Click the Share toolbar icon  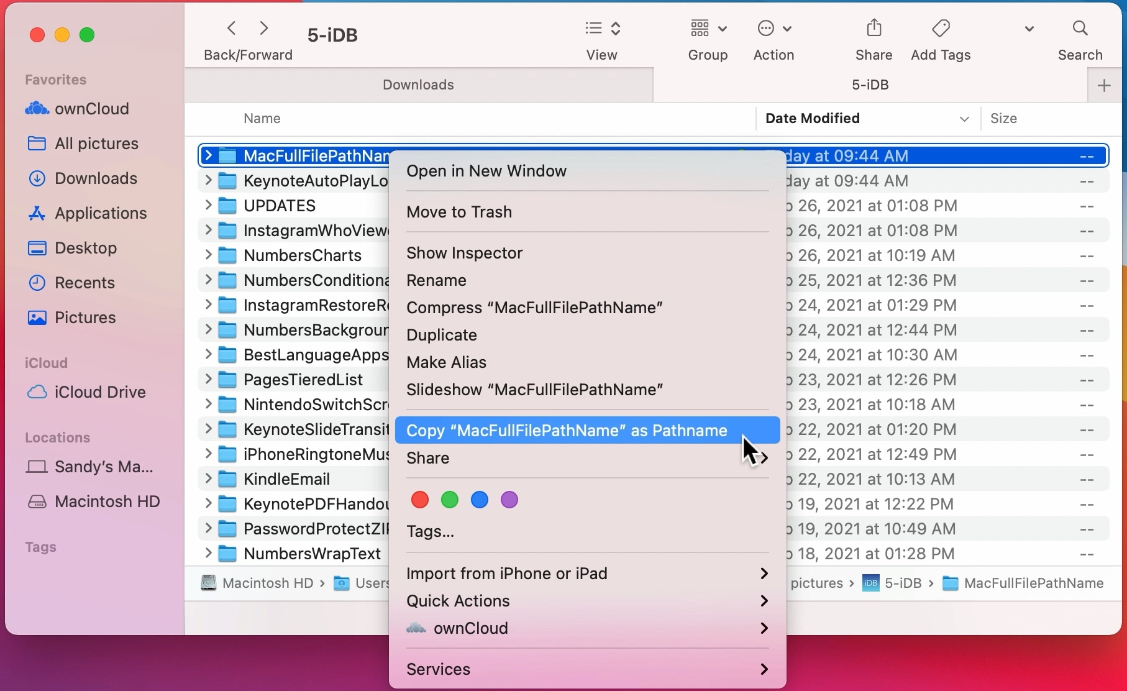tap(874, 29)
